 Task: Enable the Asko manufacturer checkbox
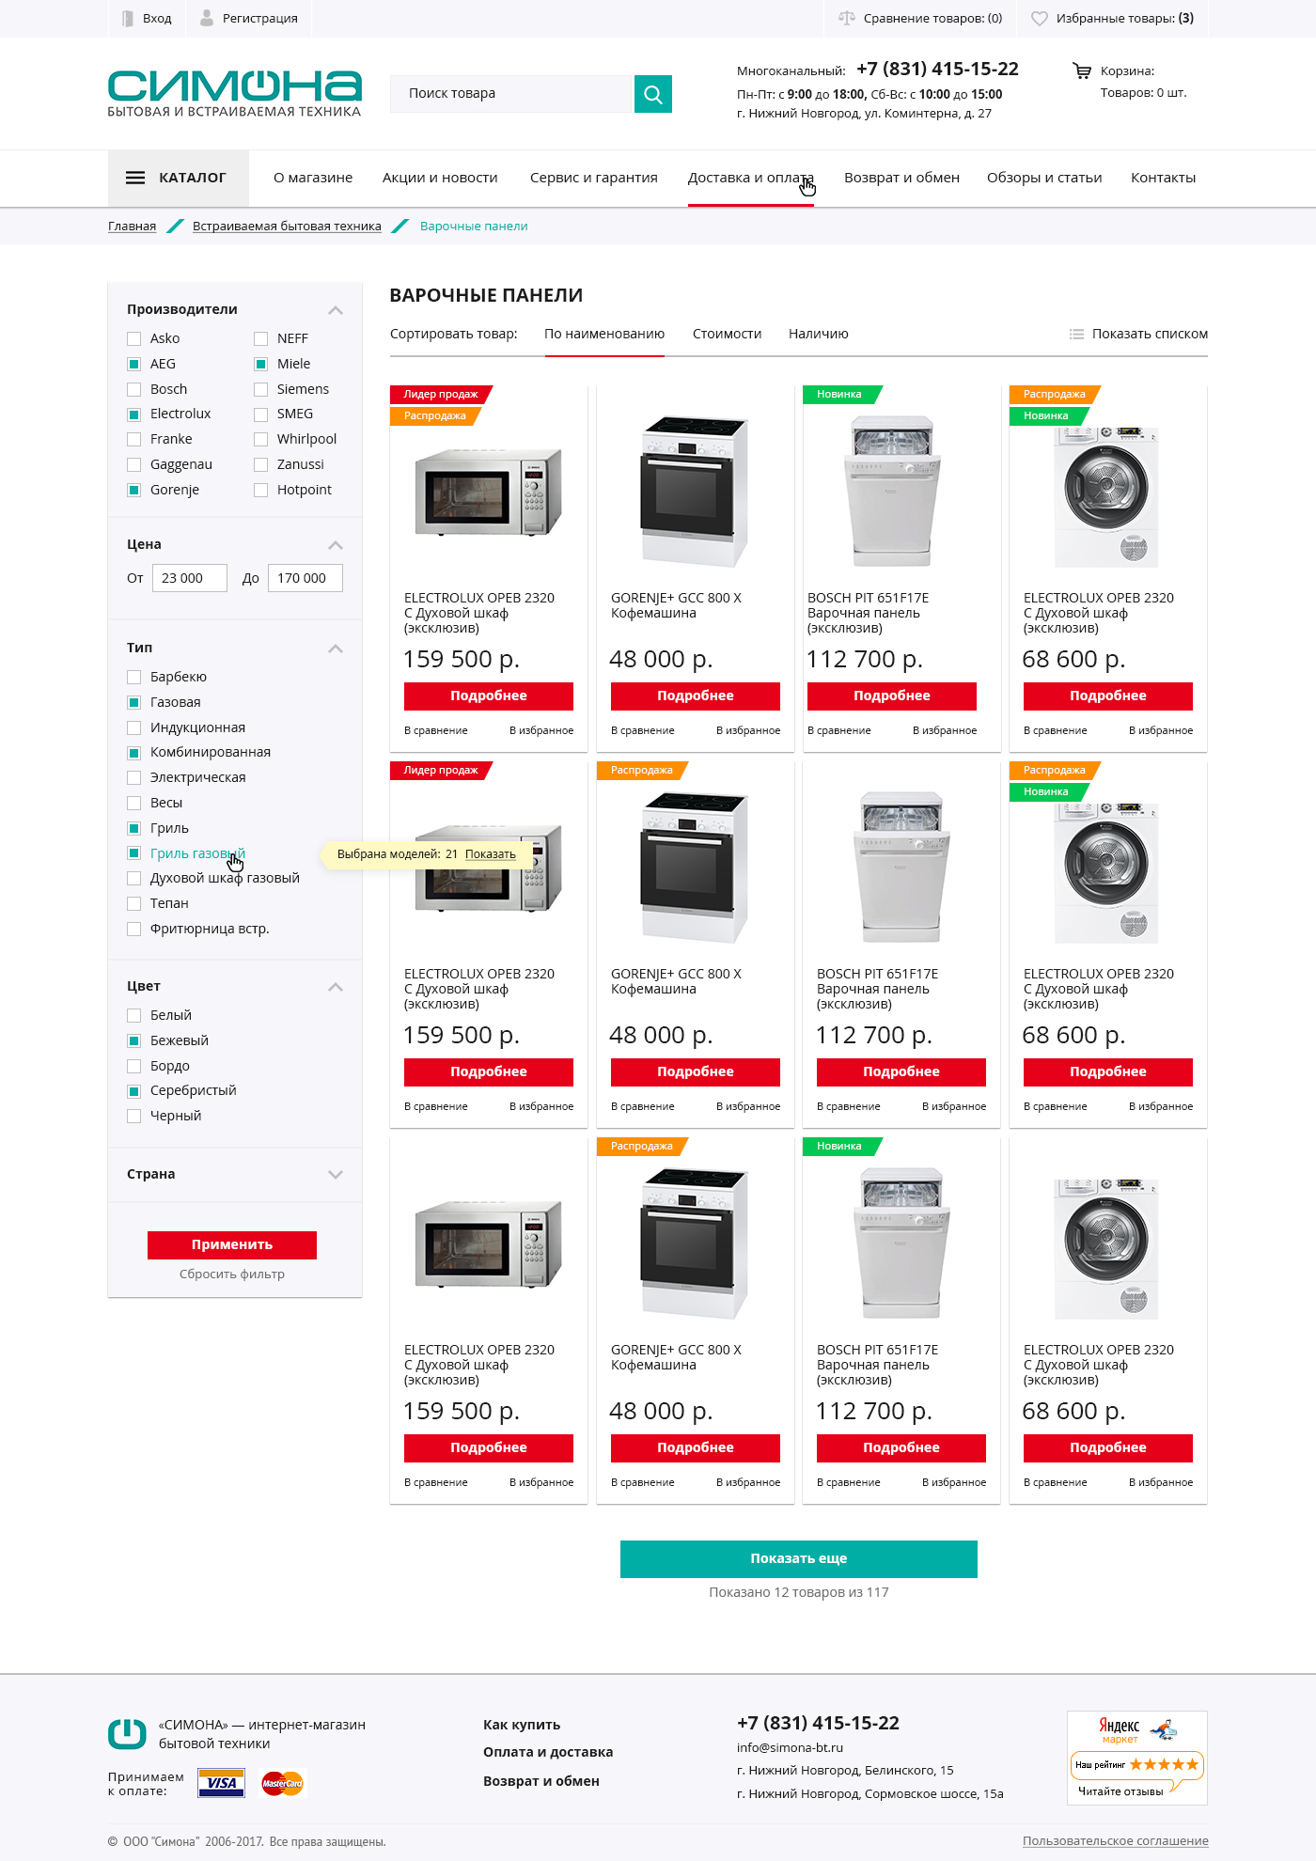click(133, 339)
